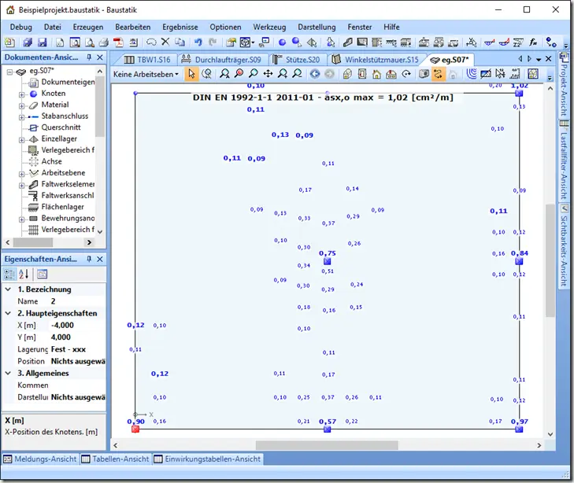Click the blue contour lines results icon
The image size is (574, 483).
pyautogui.click(x=472, y=74)
